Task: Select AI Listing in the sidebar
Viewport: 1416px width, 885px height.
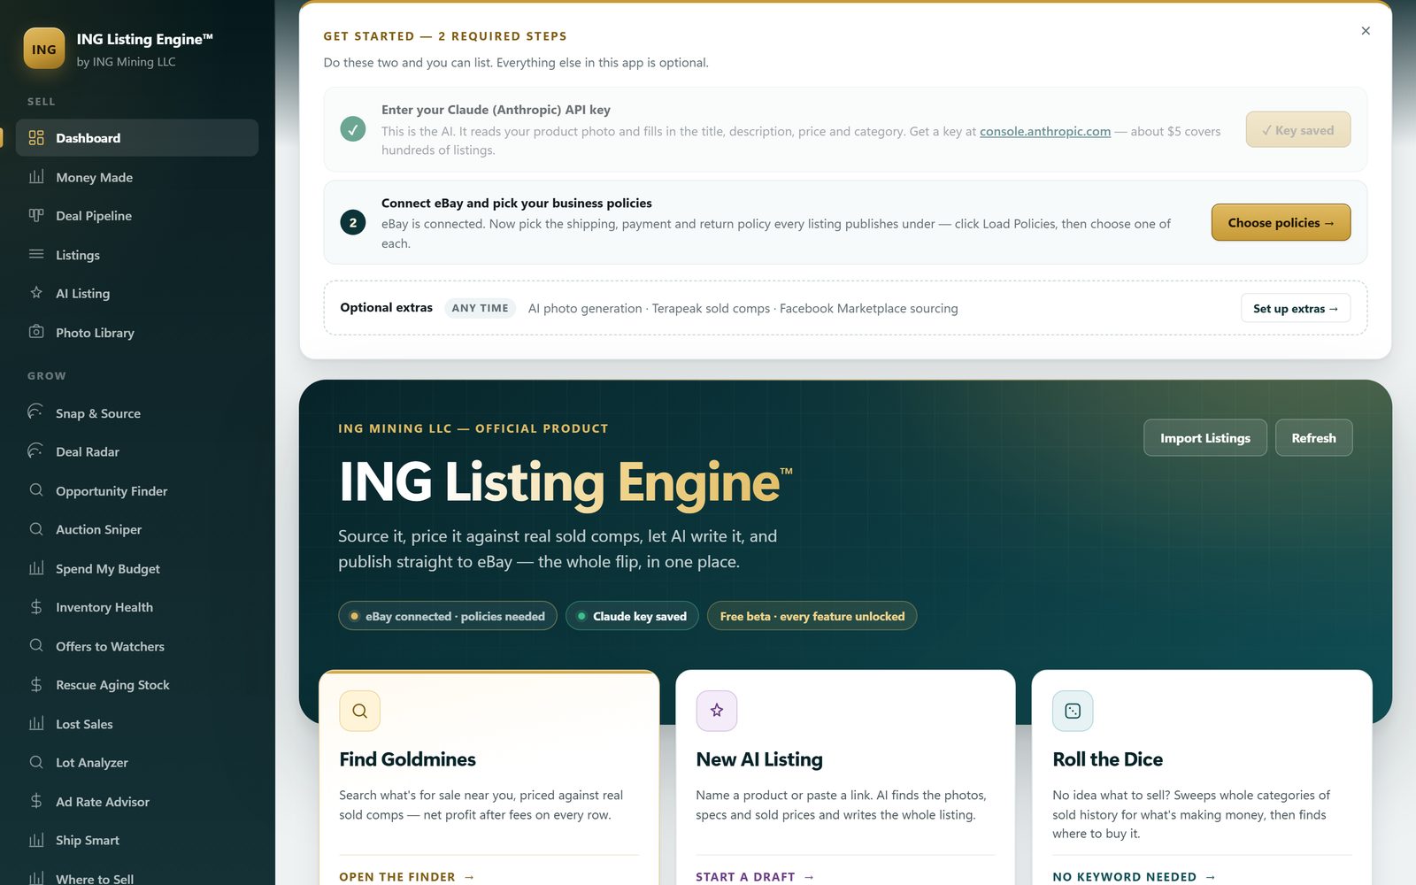Action: coord(137,294)
